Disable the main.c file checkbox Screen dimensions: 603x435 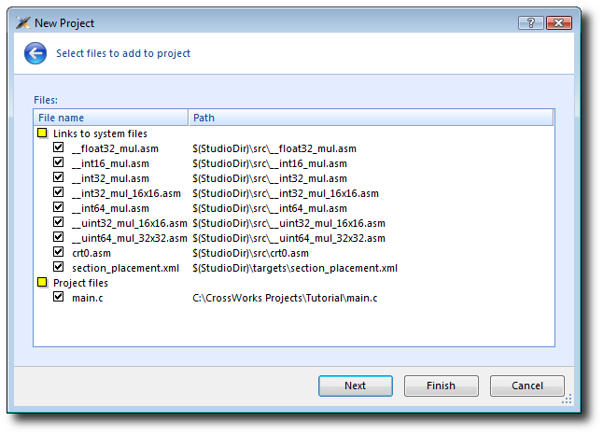[x=59, y=297]
